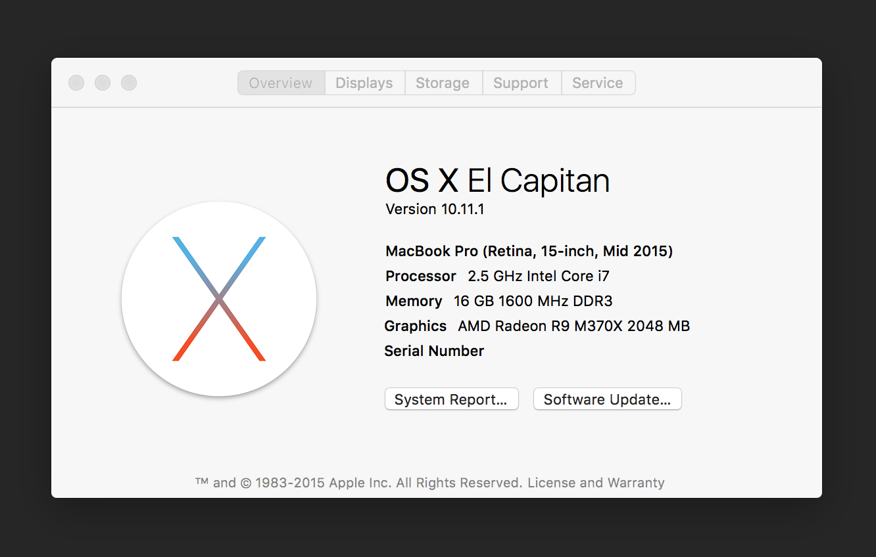Go to the Support tab

point(521,83)
